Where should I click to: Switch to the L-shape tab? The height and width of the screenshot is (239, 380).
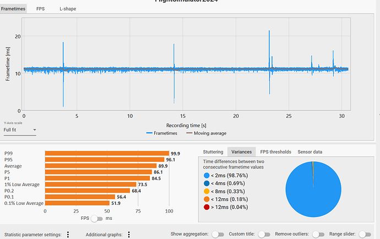click(68, 9)
